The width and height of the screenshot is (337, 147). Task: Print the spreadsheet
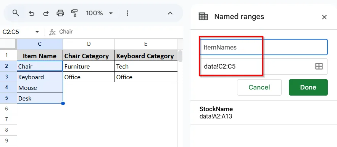(x=60, y=13)
